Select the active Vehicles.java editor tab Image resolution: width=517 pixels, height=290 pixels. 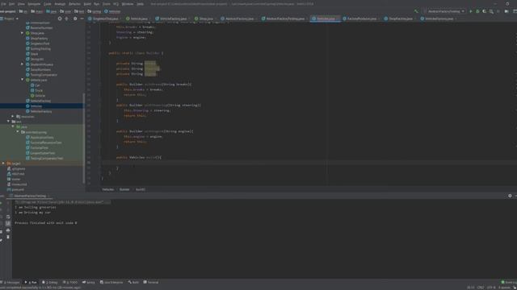point(325,19)
